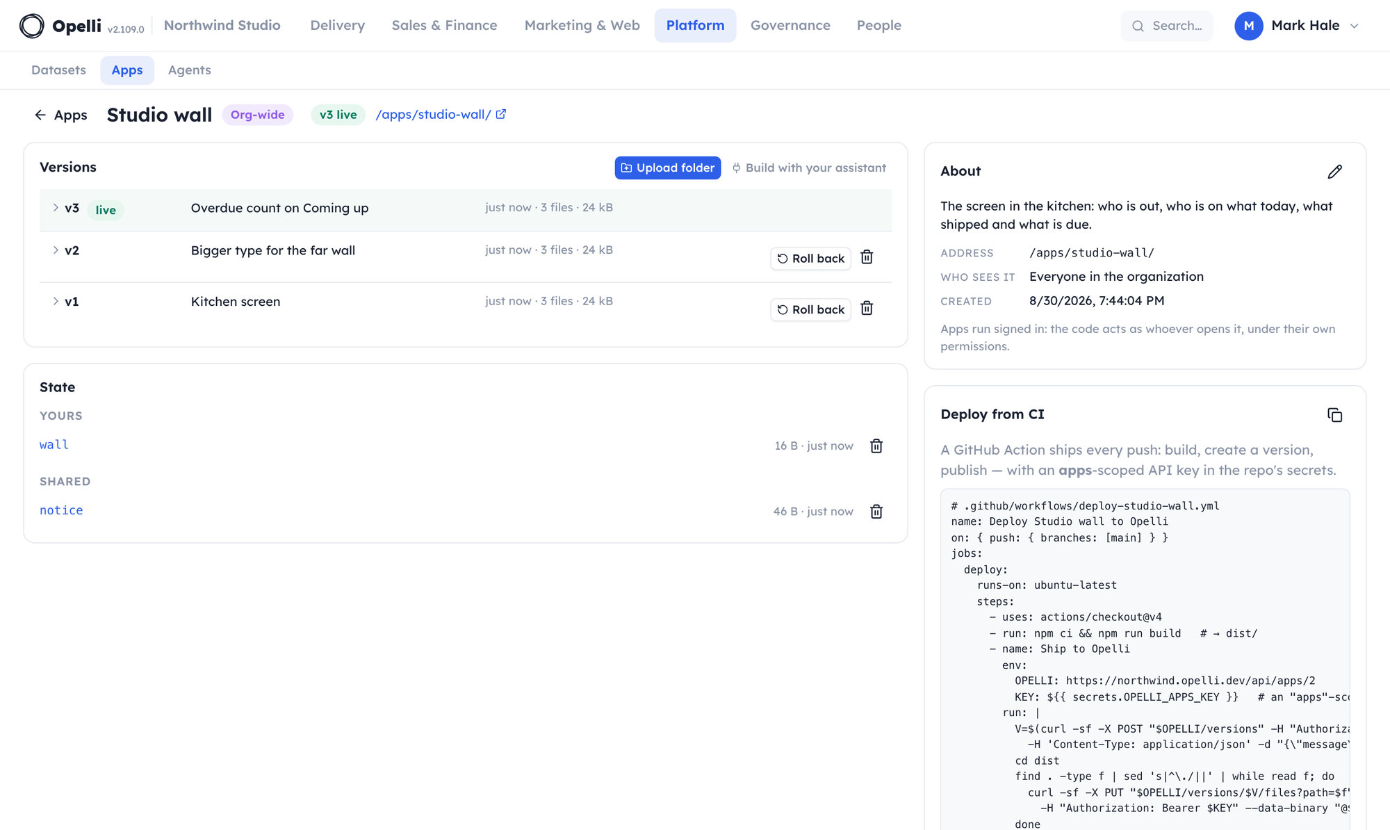Screen dimensions: 1390x830
Task: Click 'Bigger type for the far wall'
Action: click(x=273, y=250)
